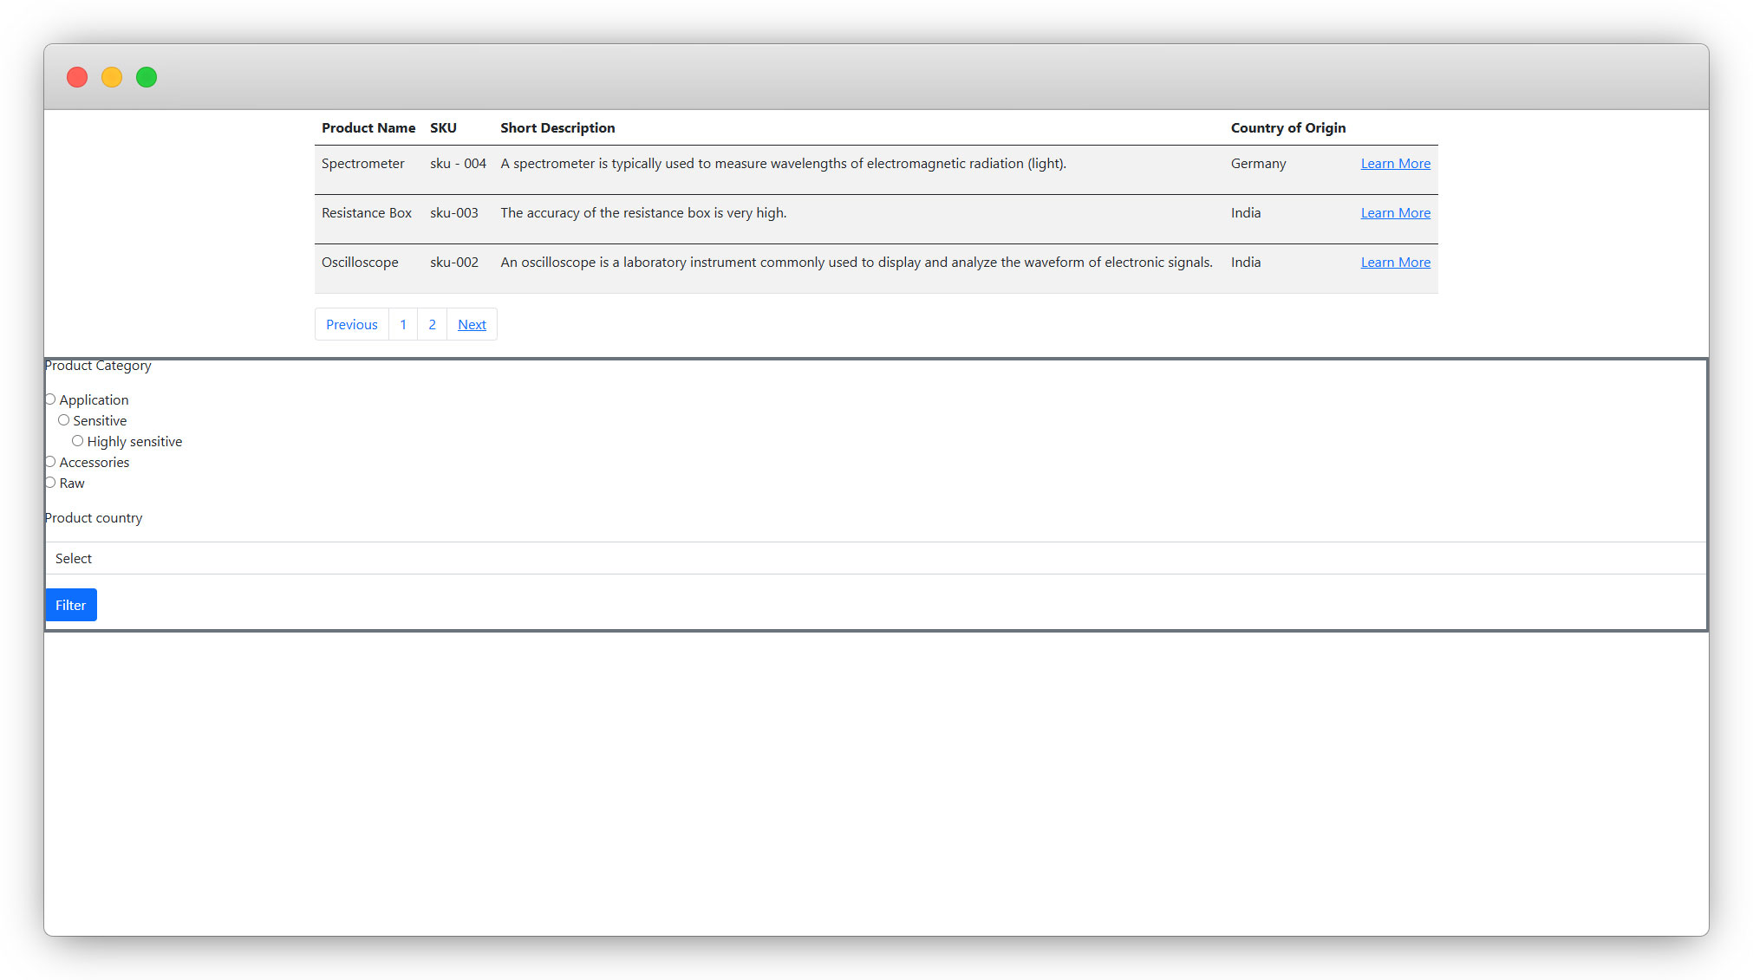Click the Product Name column header
Viewport: 1753px width, 980px height.
pyautogui.click(x=368, y=128)
